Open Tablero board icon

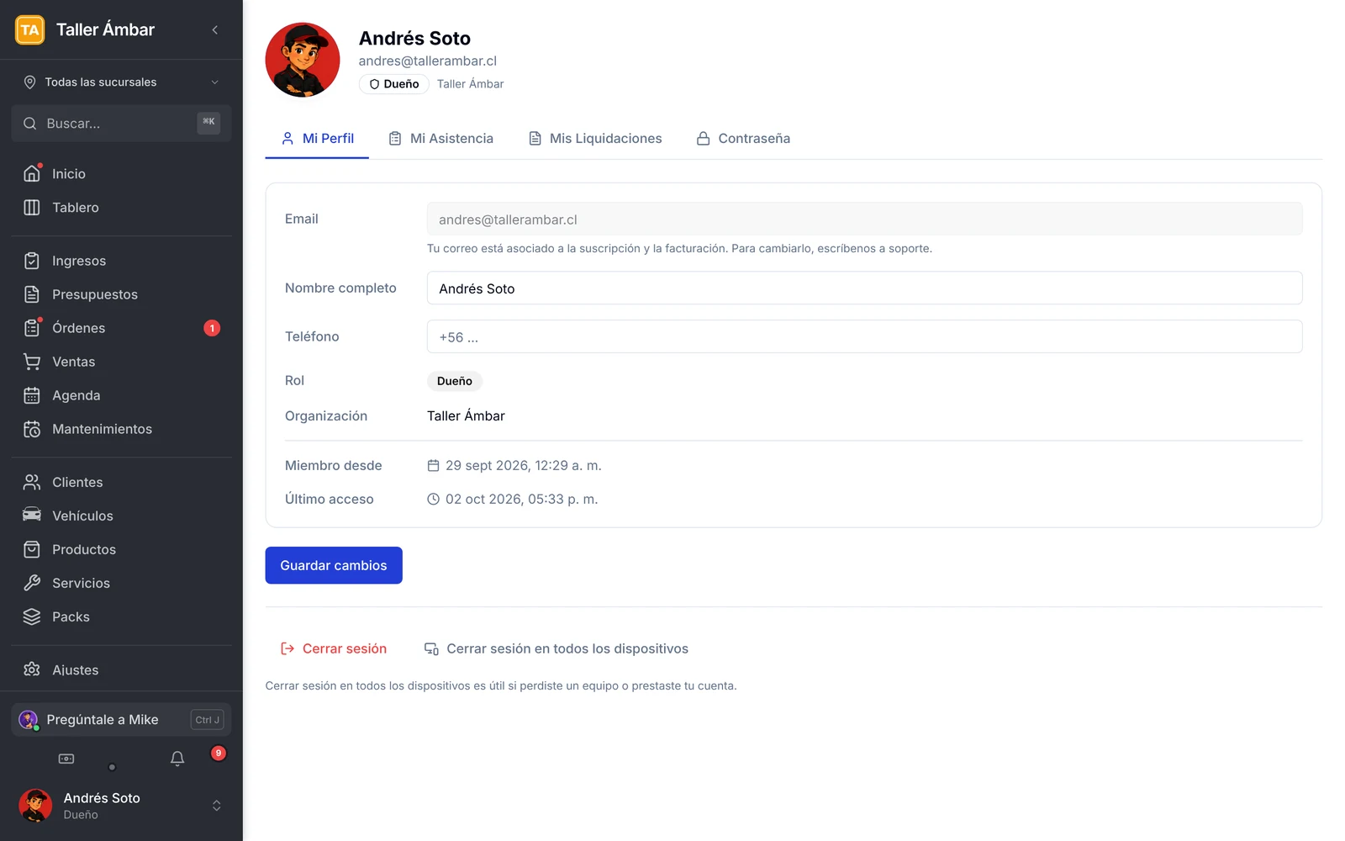click(x=32, y=207)
